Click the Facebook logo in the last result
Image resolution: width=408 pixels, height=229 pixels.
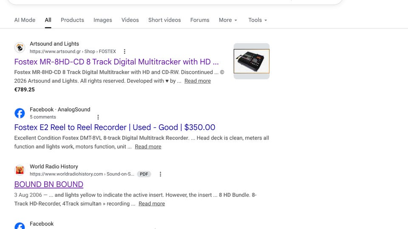pos(20,226)
